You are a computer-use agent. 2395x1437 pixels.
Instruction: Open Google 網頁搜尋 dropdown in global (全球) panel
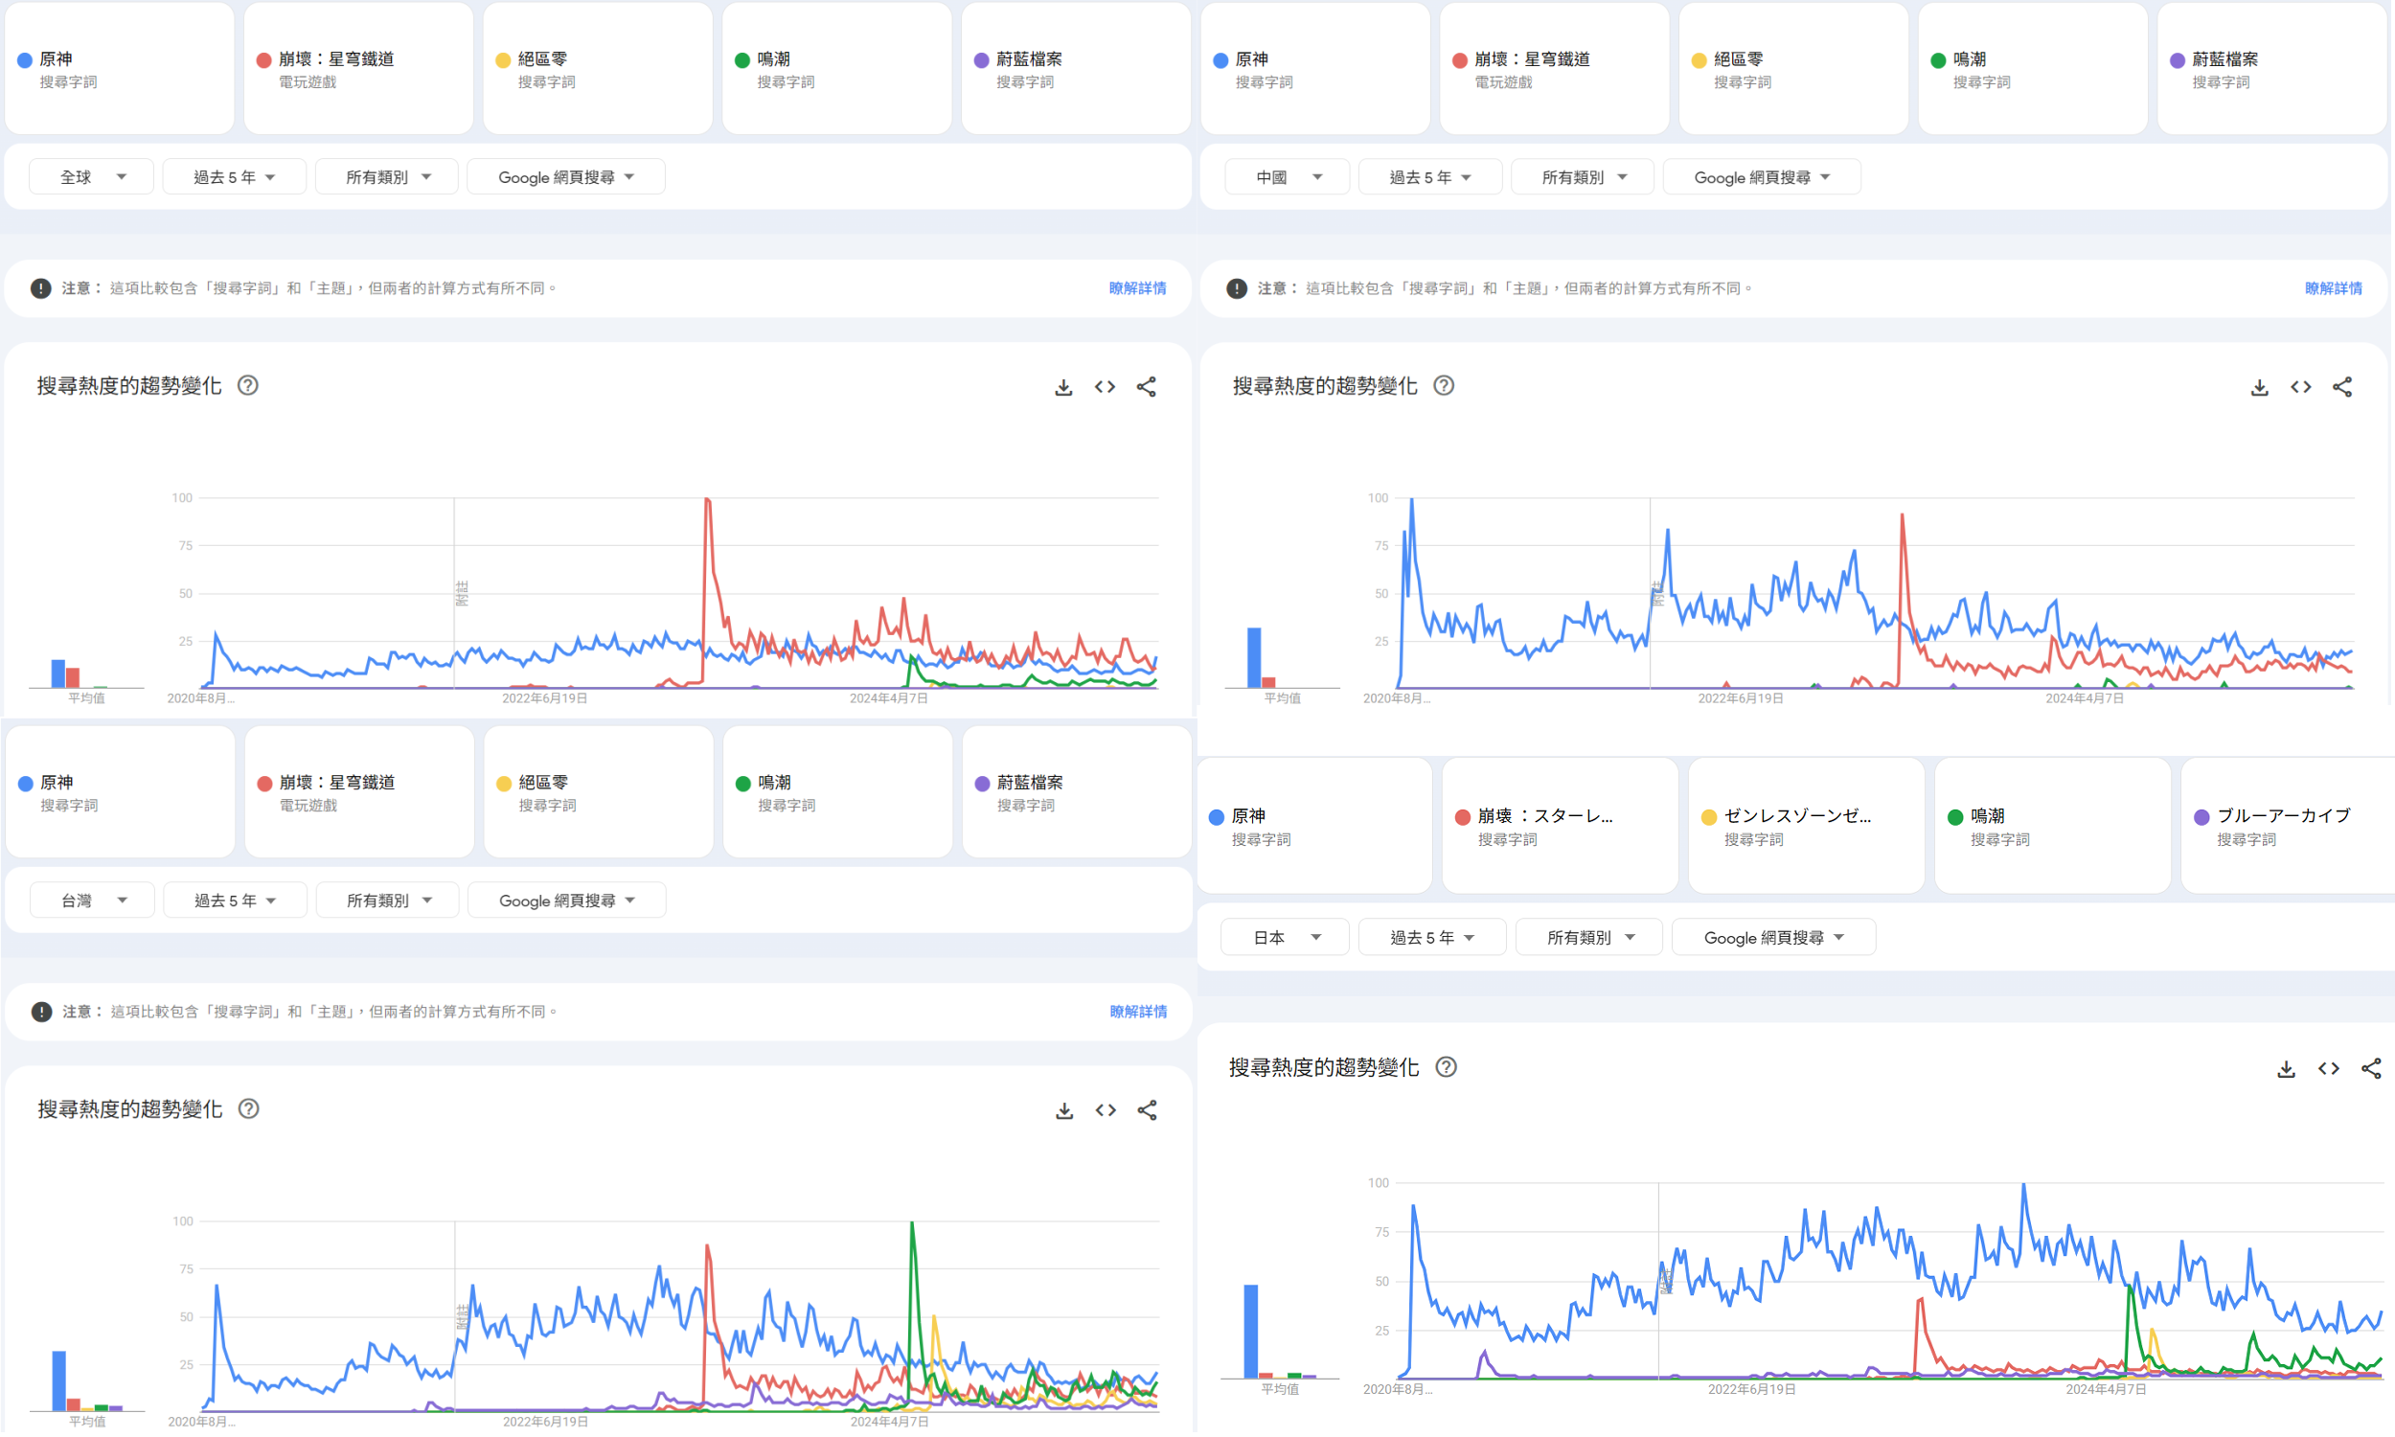click(x=565, y=177)
